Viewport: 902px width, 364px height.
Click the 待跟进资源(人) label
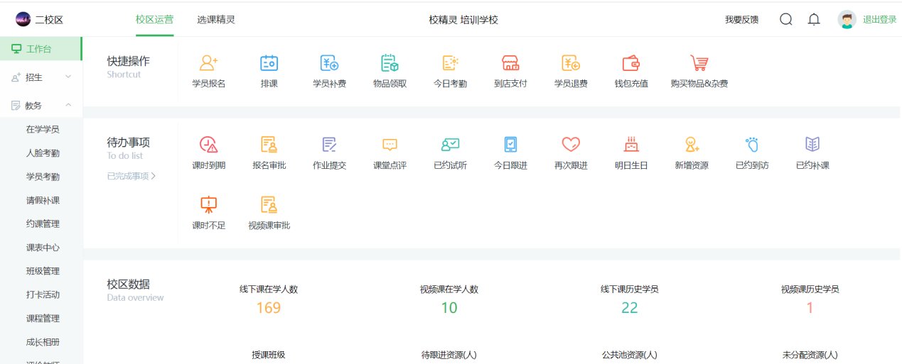coord(449,355)
